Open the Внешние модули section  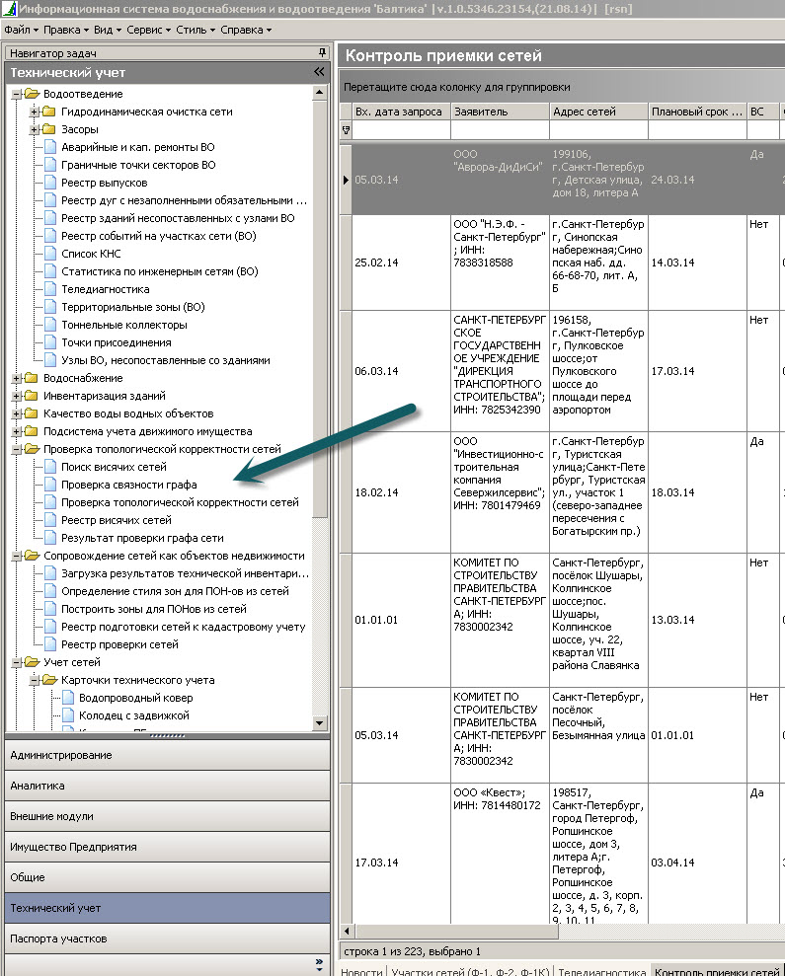pos(167,816)
